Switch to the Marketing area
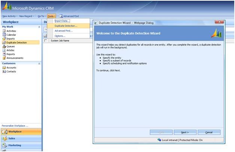Image resolution: width=235 pixels, height=152 pixels. pos(21,145)
